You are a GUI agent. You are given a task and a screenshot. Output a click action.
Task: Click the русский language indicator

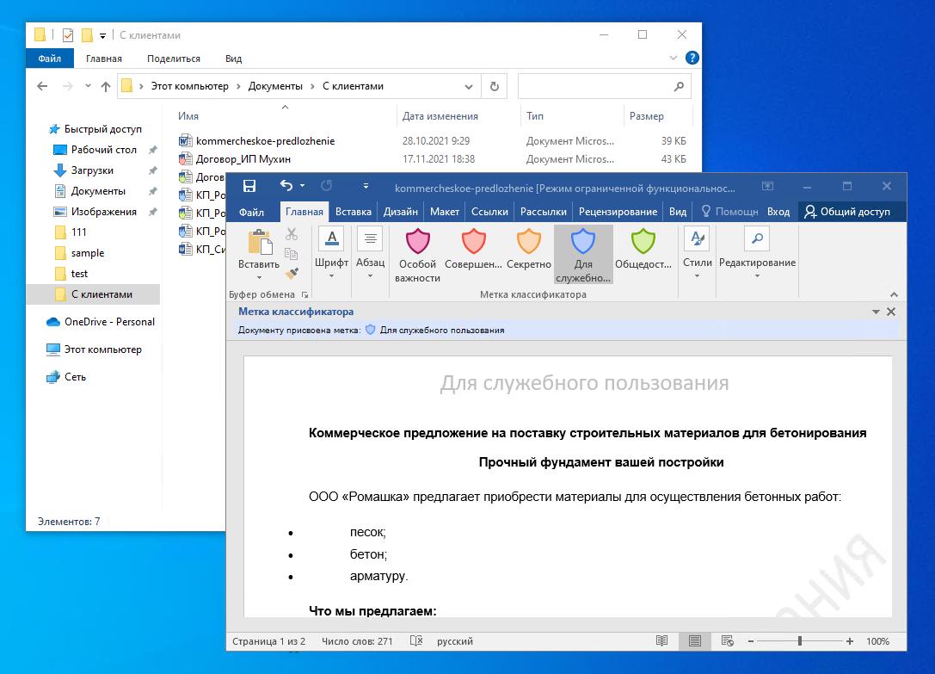point(455,641)
